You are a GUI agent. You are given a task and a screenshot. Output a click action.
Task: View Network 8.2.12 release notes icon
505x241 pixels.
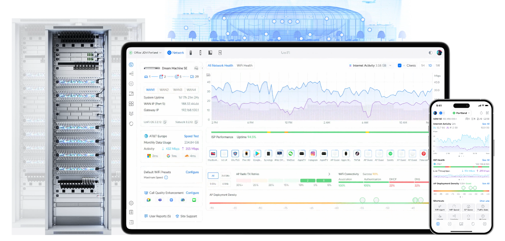(196, 122)
